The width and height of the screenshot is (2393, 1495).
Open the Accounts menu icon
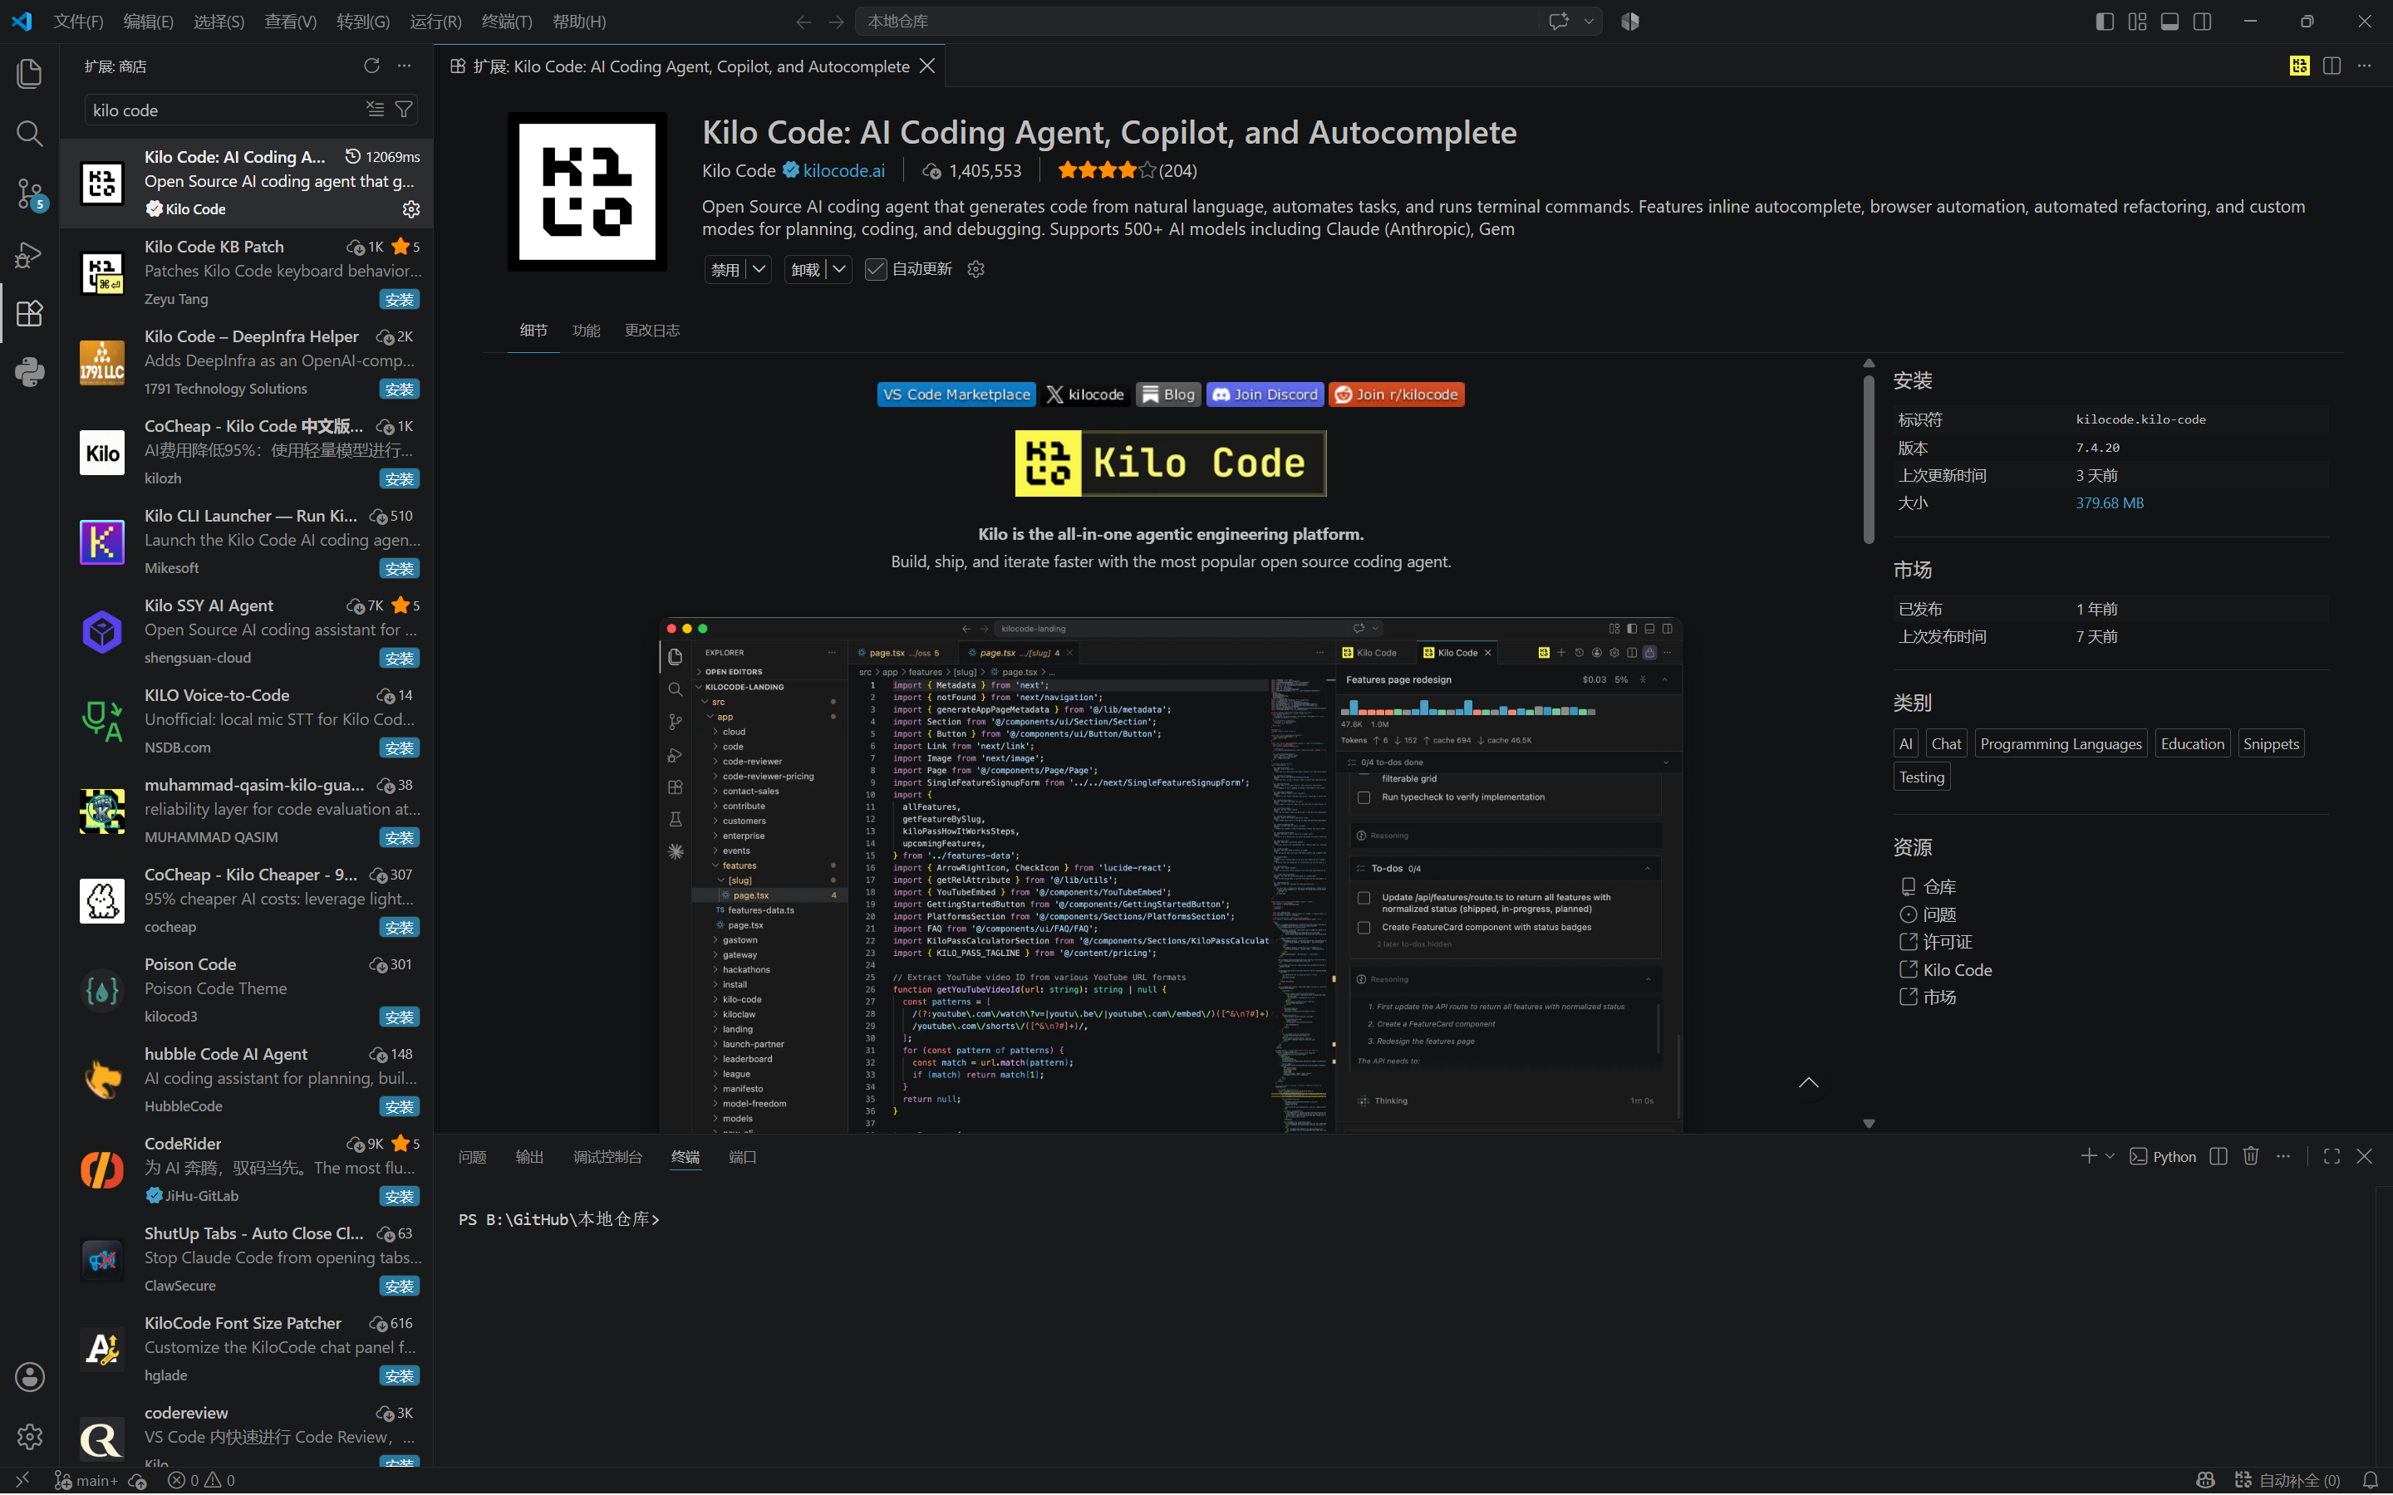click(30, 1376)
